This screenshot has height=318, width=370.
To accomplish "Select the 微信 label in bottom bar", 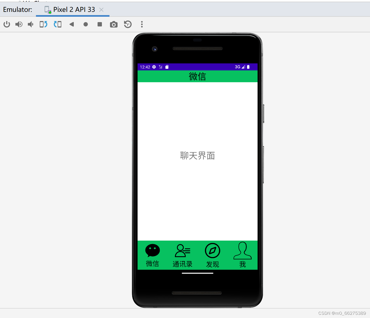I will click(x=153, y=264).
